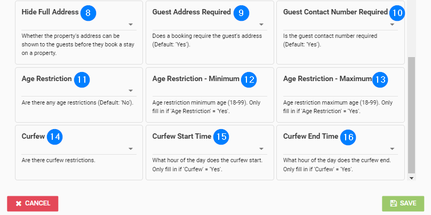Image resolution: width=431 pixels, height=215 pixels.
Task: Click the blue number 12 badge
Action: coord(249,79)
